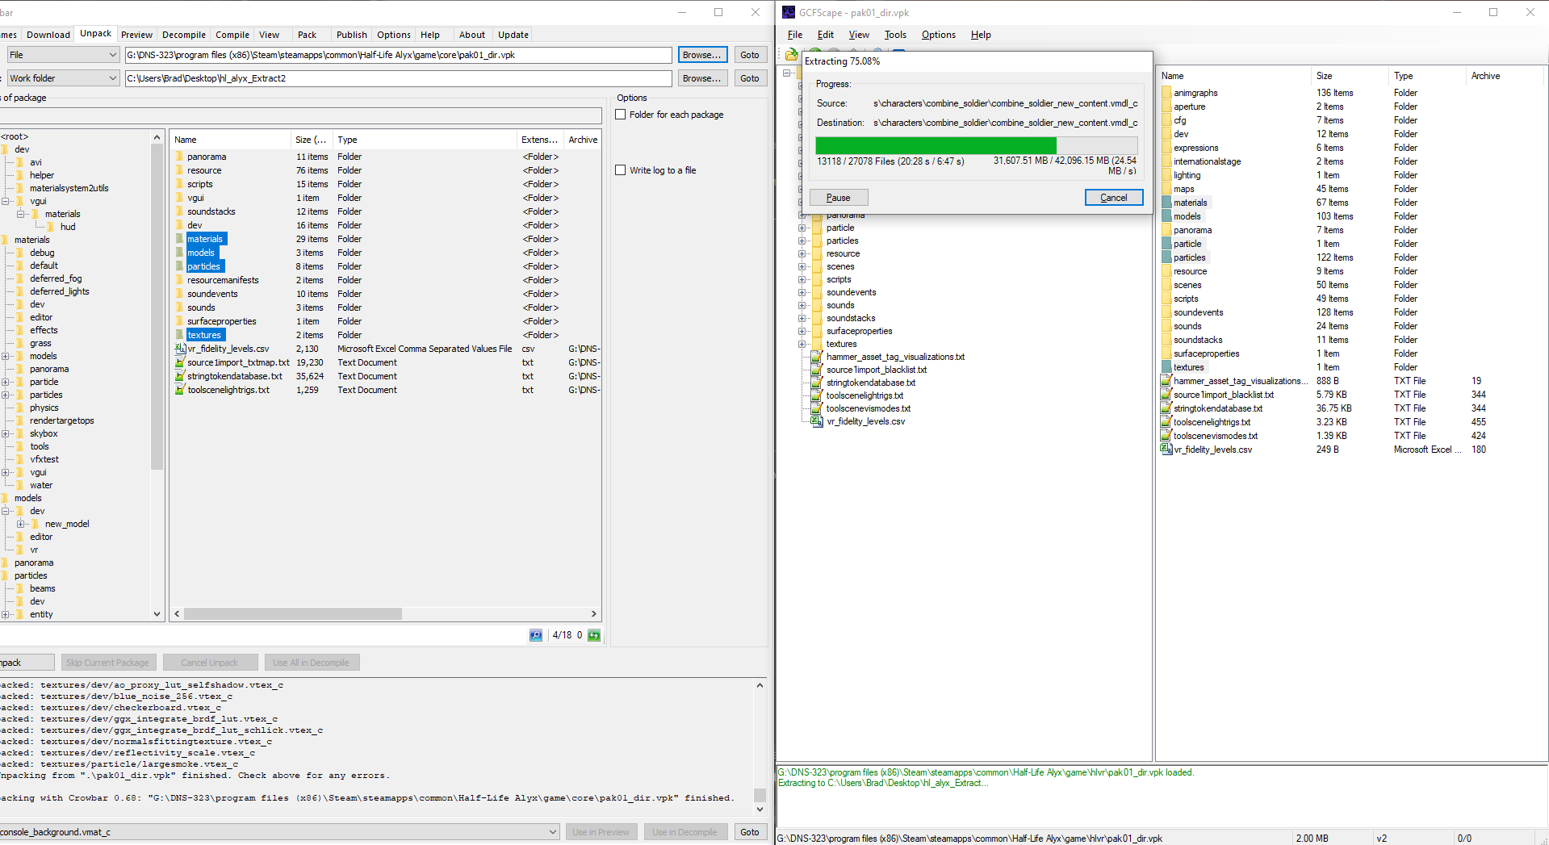Click the hl_alyx_Extract2 output path field
Image resolution: width=1549 pixels, height=845 pixels.
[399, 78]
